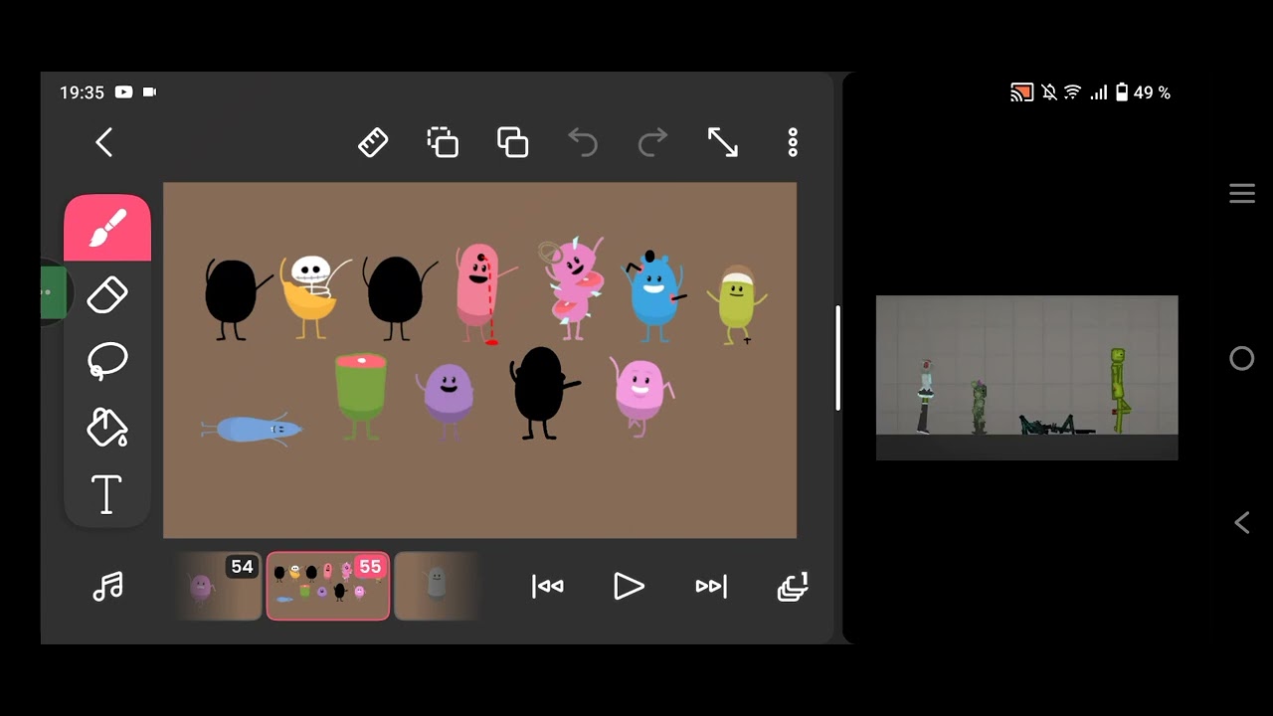
Task: Go back with the top-left arrow
Action: click(x=104, y=142)
